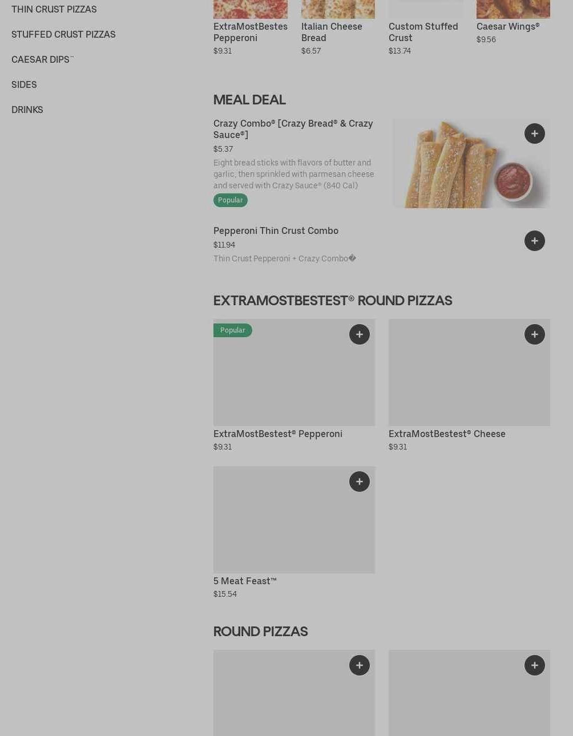Add ExtraMostBestest Pepperoni pizza with plus icon
Screen dimensions: 573x736
[359, 334]
